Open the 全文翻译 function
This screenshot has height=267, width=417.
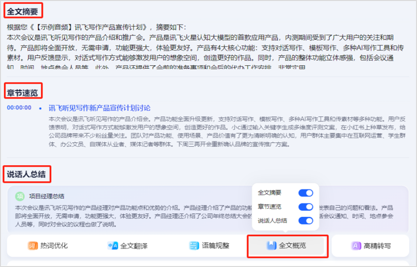pos(127,245)
